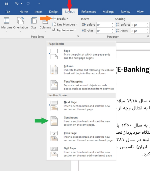Click the Columns icon
This screenshot has height=171, width=150.
[x=45, y=22]
